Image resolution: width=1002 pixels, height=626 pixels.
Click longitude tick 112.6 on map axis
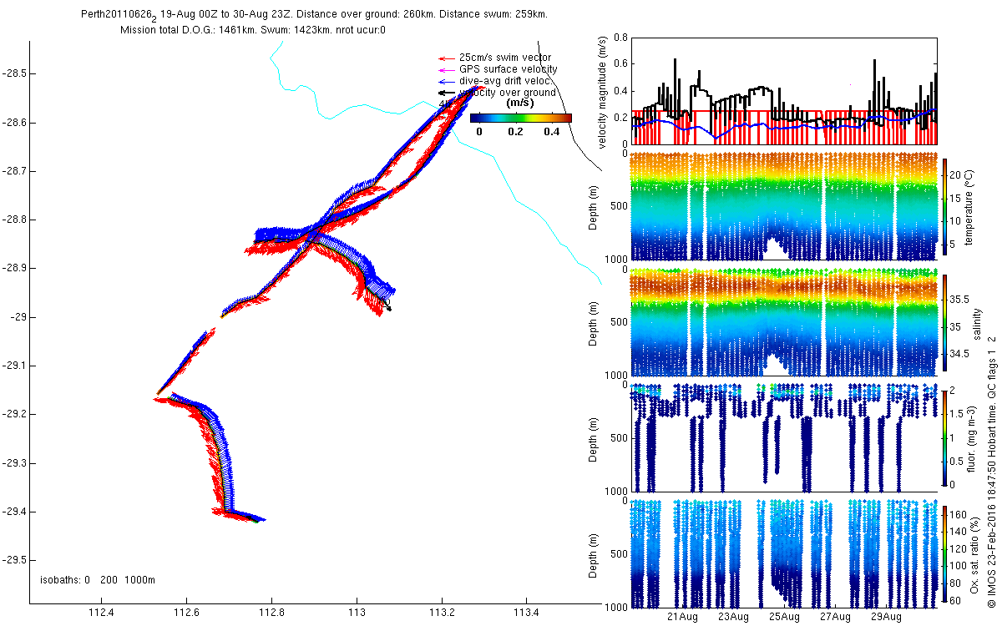pyautogui.click(x=186, y=613)
